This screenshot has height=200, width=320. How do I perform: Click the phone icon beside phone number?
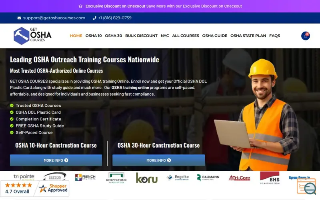[94, 18]
